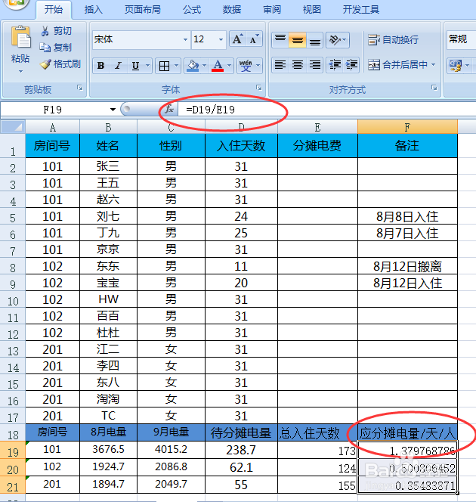Center text horizontally
Viewport: 476px width, 502px height.
tap(298, 65)
